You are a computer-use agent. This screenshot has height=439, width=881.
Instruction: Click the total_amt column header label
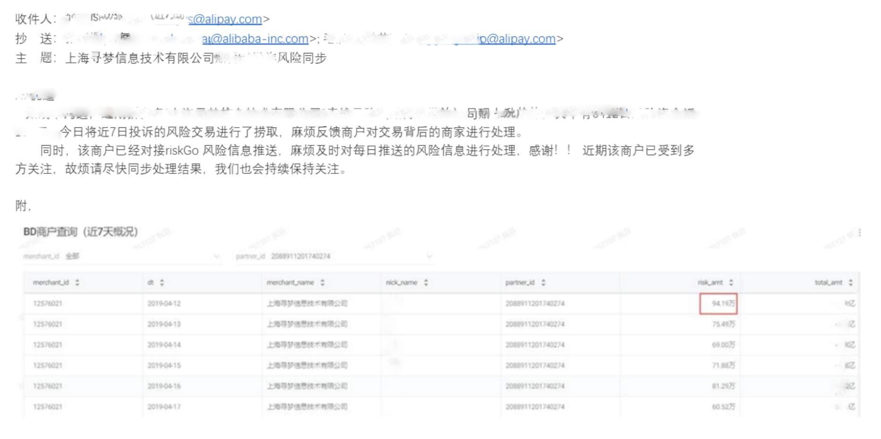coord(828,283)
